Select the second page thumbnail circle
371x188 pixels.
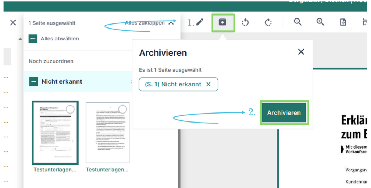(x=123, y=109)
